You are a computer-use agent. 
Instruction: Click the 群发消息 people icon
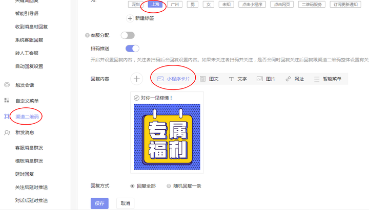pyautogui.click(x=7, y=132)
